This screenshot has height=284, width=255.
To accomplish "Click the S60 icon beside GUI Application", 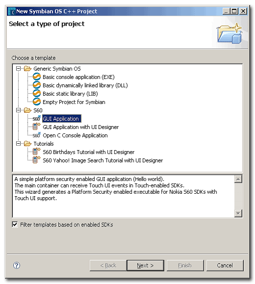I will (37, 118).
